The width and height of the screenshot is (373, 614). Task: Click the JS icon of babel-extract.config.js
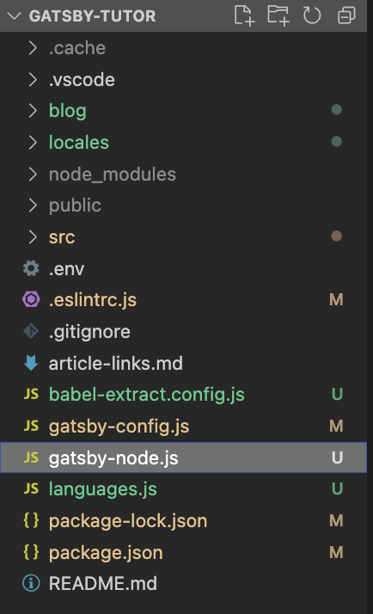(31, 394)
